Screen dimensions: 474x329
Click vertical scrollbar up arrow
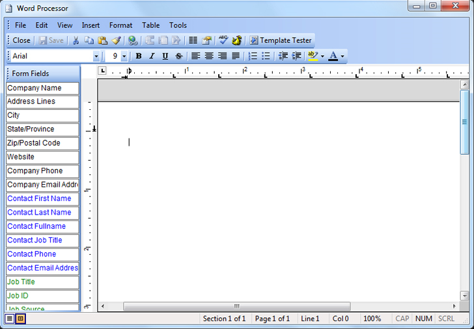click(465, 85)
